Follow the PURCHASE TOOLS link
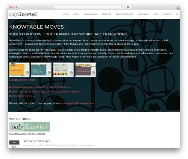Viewport: 188px width, 159px height. 23,96
